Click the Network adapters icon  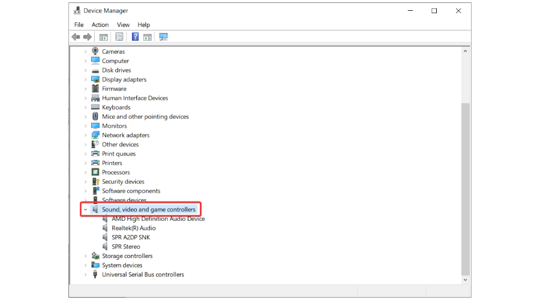click(x=95, y=135)
